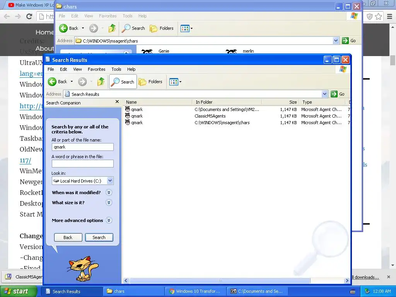Click the keyboard icon in system tray
Image resolution: width=396 pixels, height=297 pixels.
(353, 292)
